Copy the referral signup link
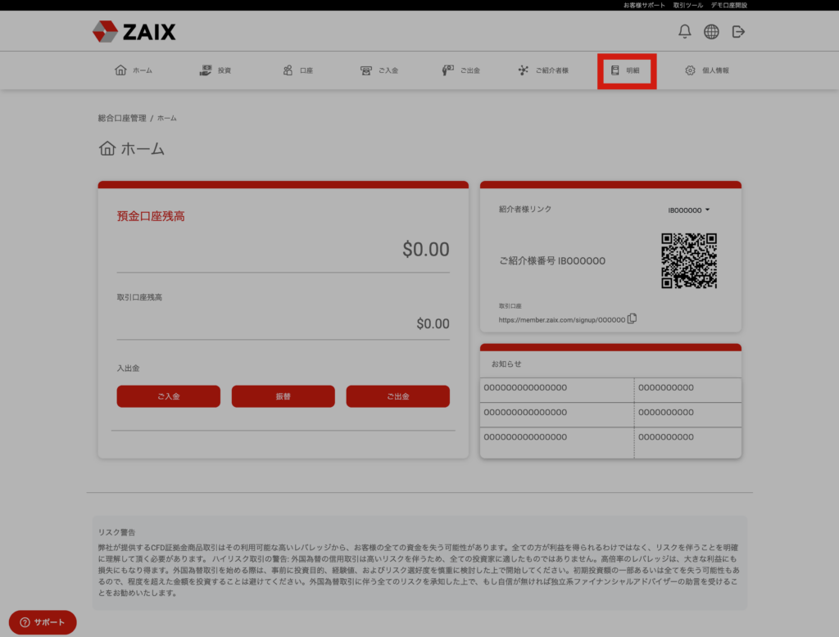 (632, 318)
